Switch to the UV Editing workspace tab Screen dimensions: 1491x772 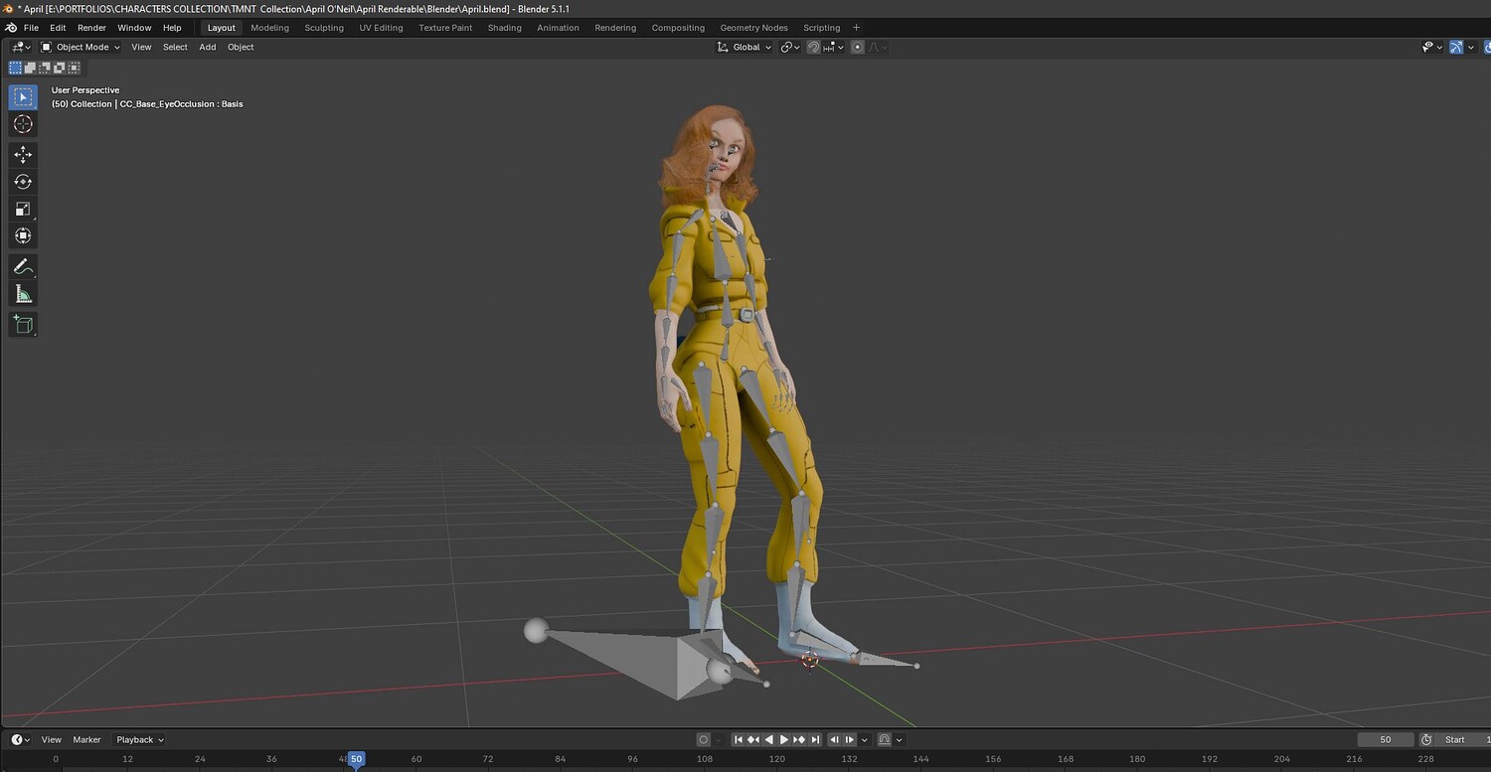(381, 28)
